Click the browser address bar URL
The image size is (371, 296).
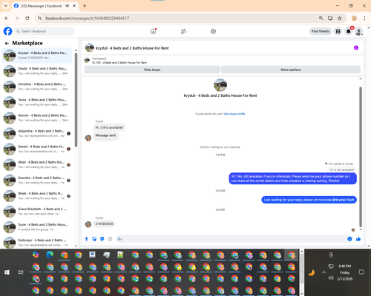pos(87,18)
